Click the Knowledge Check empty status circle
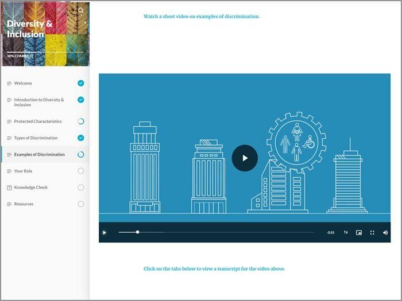 coord(81,187)
